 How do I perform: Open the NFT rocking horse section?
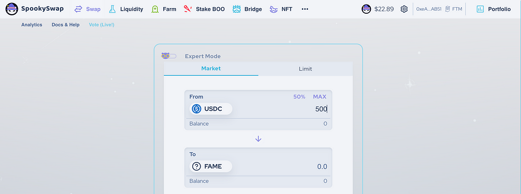(x=281, y=9)
